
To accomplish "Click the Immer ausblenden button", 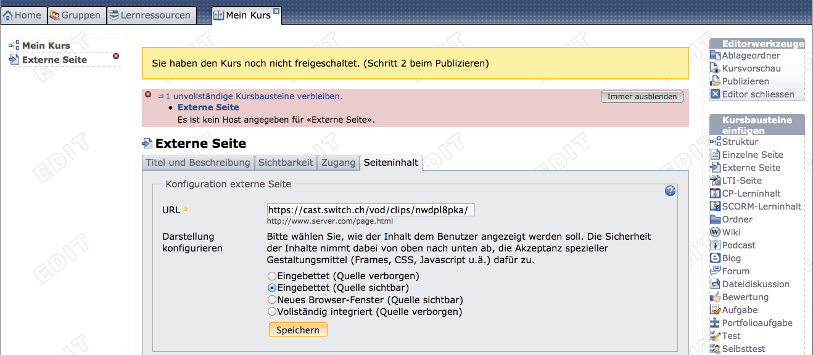I will pos(642,97).
